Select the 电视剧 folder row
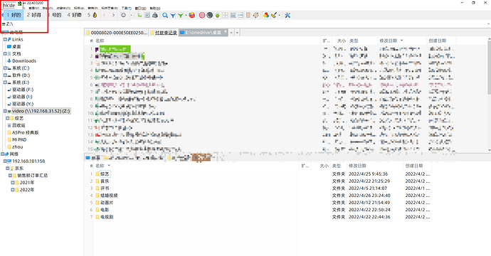Viewport: 491px width, 256px height. click(x=107, y=217)
